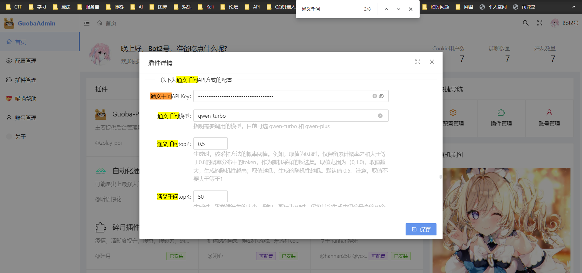582x273 pixels.
Task: Open 配置管理 in the sidebar
Action: click(26, 61)
